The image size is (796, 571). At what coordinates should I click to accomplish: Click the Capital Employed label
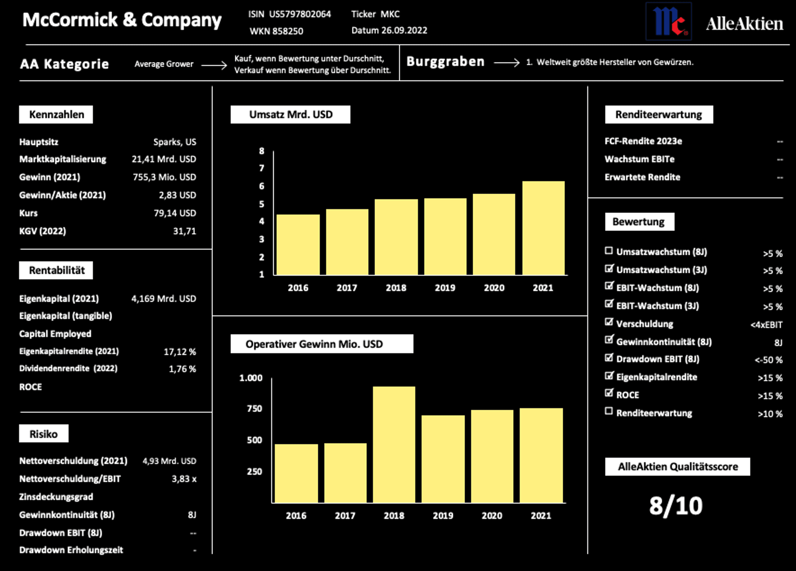[x=55, y=334]
